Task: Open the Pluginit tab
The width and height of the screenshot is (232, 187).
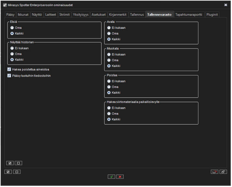Action: tap(212, 15)
